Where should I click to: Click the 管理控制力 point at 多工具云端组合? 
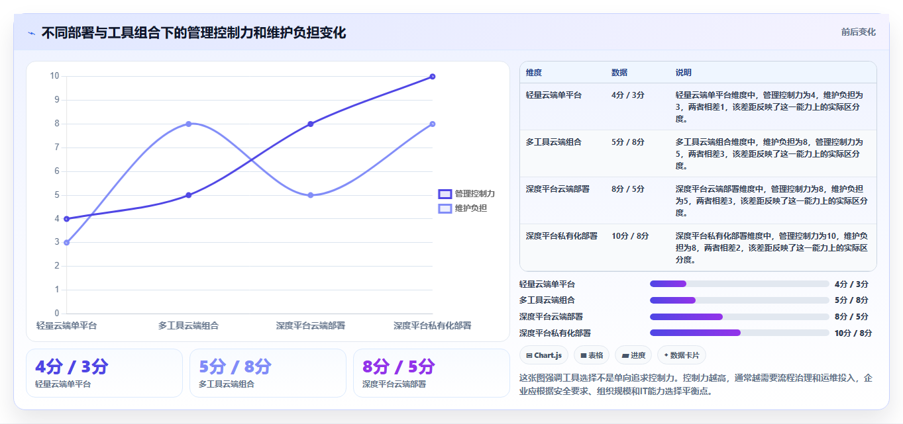[189, 195]
